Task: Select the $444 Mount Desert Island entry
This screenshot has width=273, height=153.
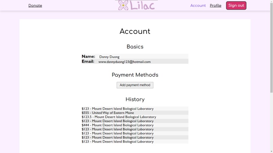Action: click(135, 125)
